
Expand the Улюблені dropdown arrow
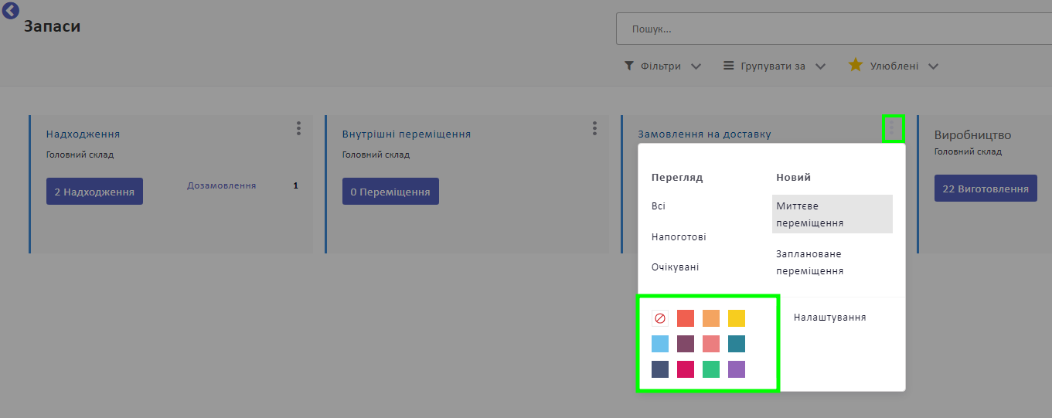(x=933, y=66)
